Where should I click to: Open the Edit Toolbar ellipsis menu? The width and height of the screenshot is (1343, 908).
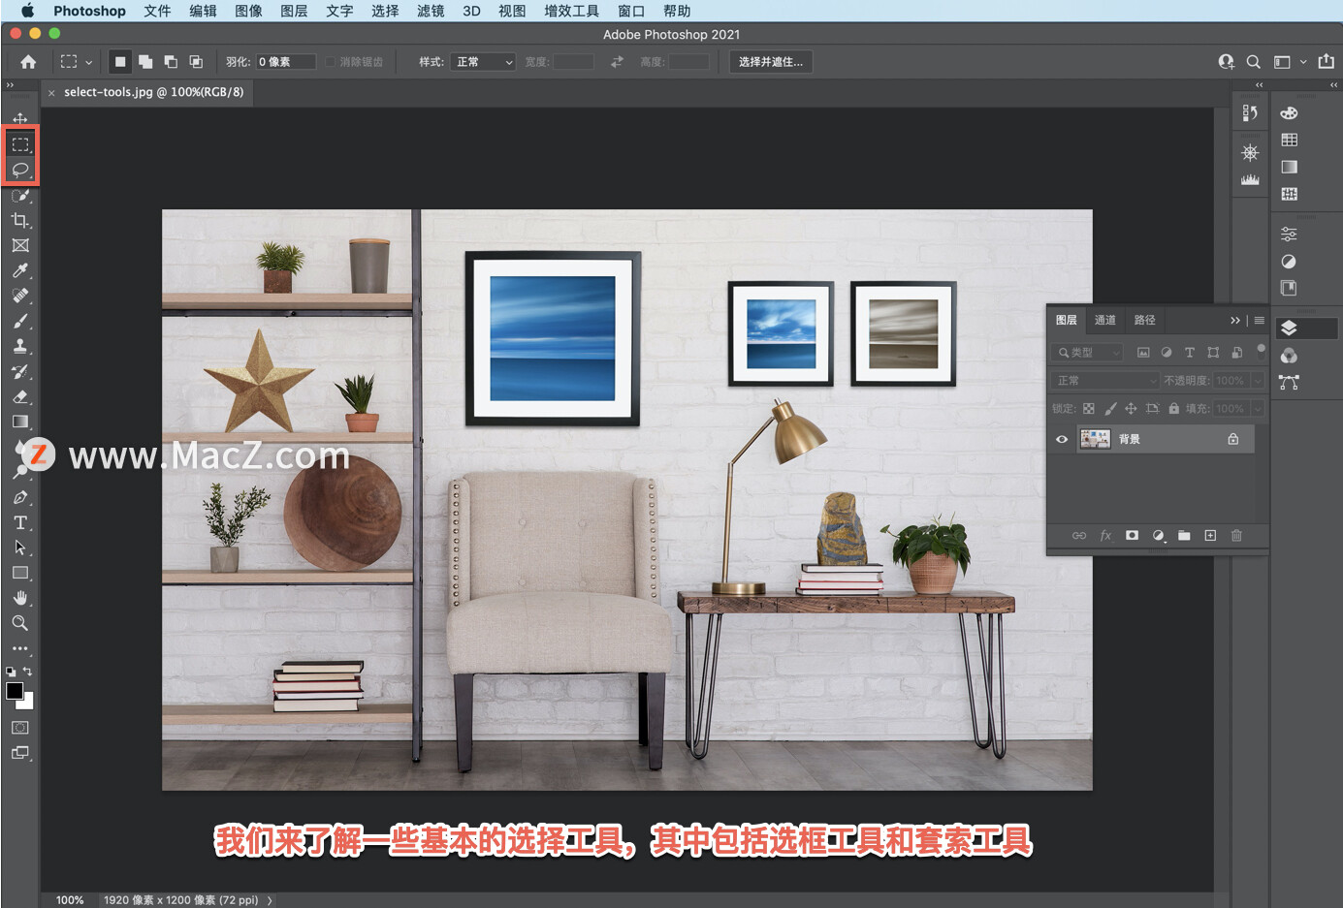click(x=20, y=648)
